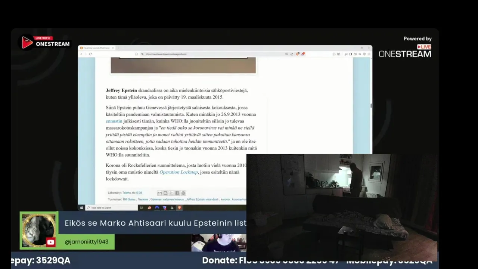
Task: Open the 'Operation Lockstep' link
Action: click(179, 172)
